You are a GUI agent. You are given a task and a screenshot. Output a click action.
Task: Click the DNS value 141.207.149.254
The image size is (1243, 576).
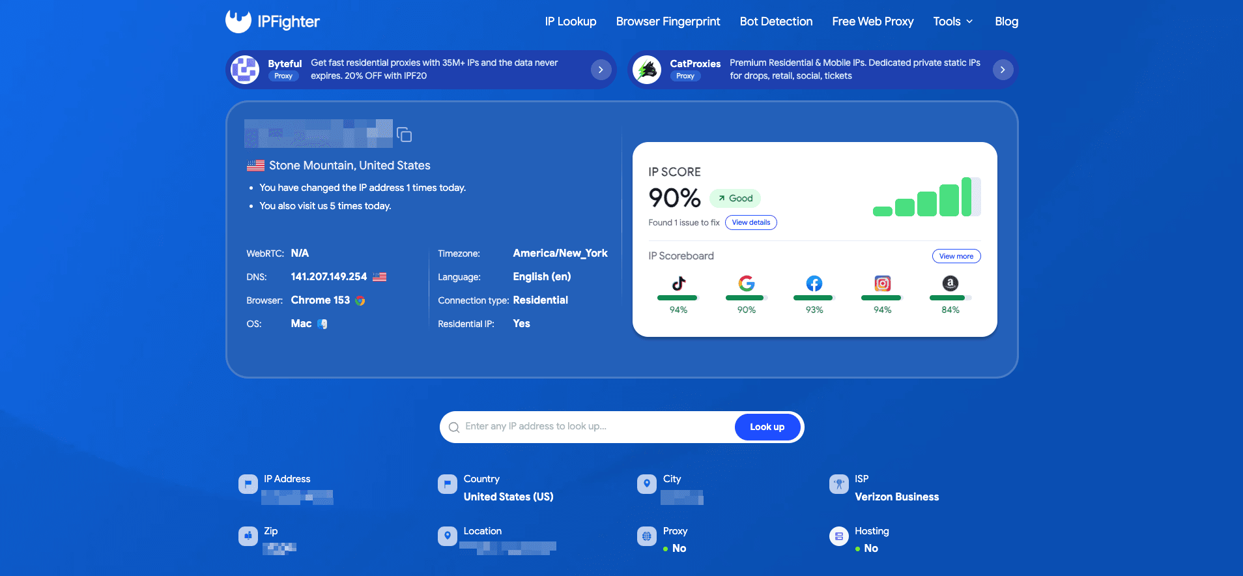tap(329, 277)
